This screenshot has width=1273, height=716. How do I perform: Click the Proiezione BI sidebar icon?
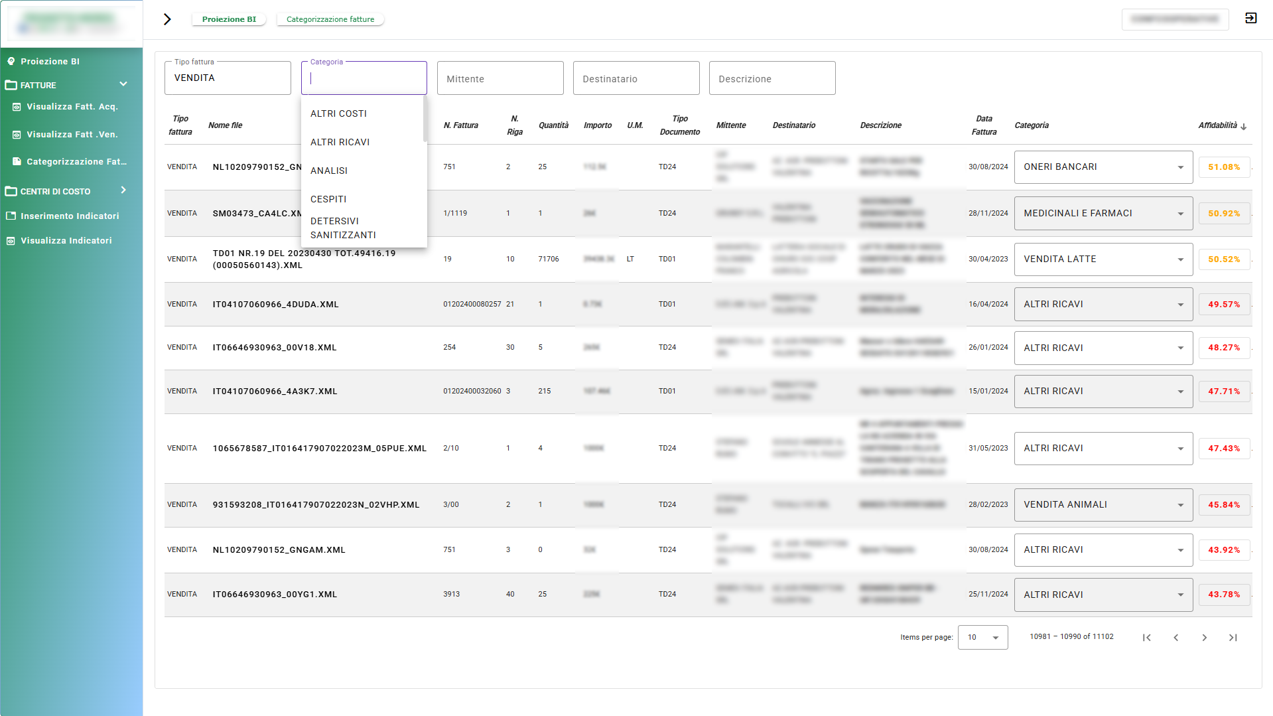pos(11,61)
